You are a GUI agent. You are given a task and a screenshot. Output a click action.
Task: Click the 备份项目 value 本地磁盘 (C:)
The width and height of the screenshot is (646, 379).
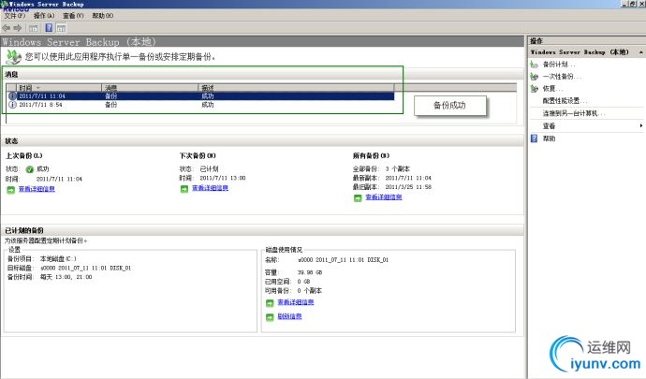click(x=58, y=259)
